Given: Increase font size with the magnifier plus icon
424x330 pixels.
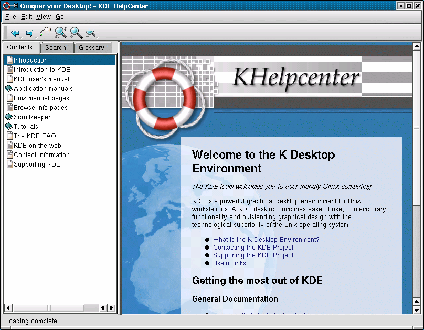Looking at the screenshot, I should click(x=77, y=33).
